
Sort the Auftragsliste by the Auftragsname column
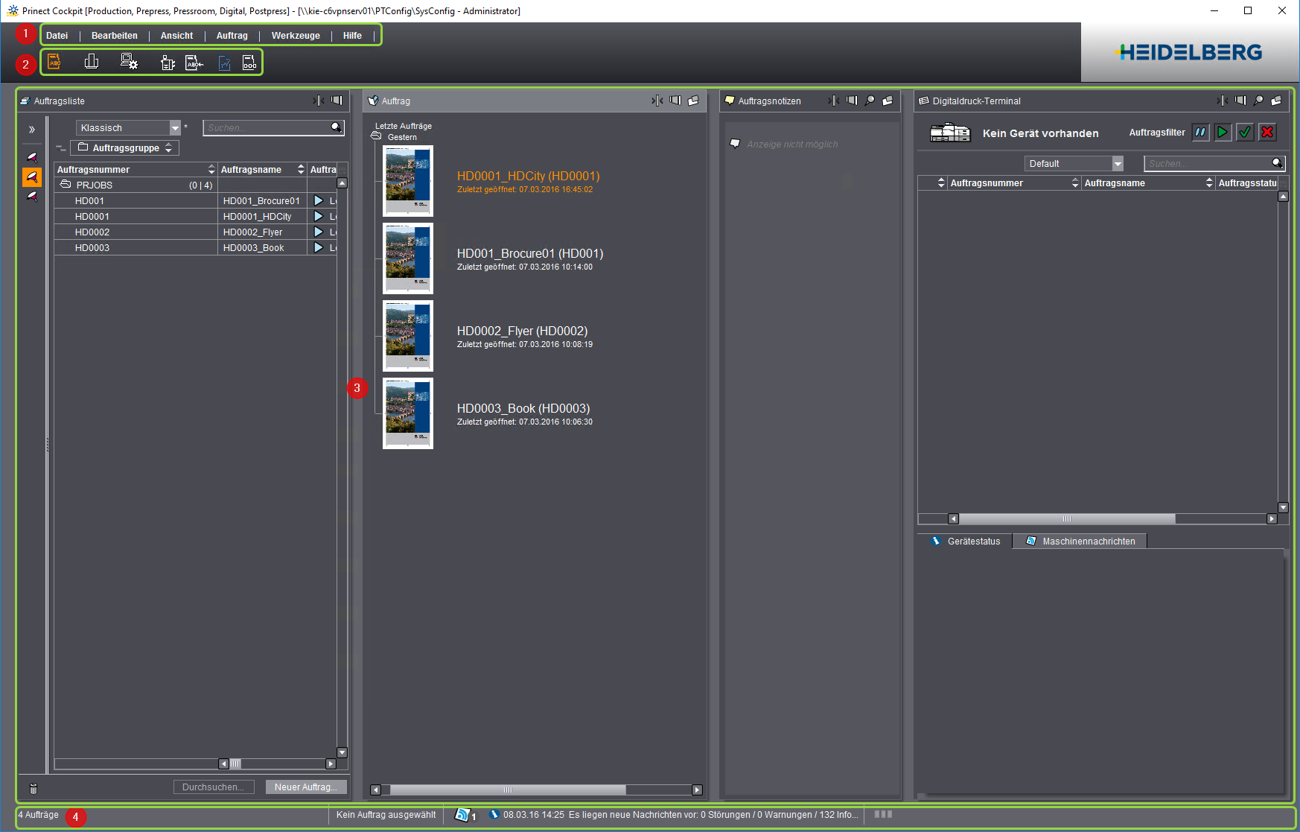point(262,169)
